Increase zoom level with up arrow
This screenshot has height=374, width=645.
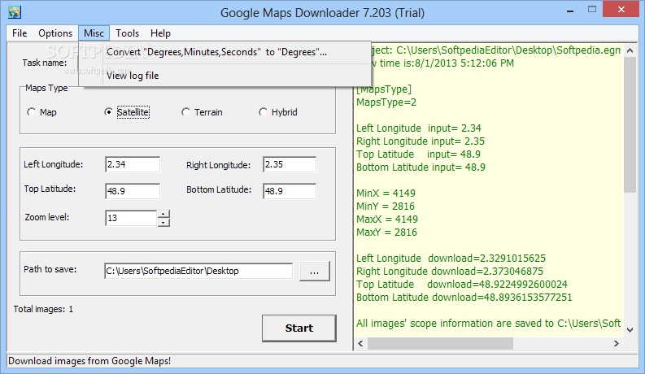(x=163, y=214)
